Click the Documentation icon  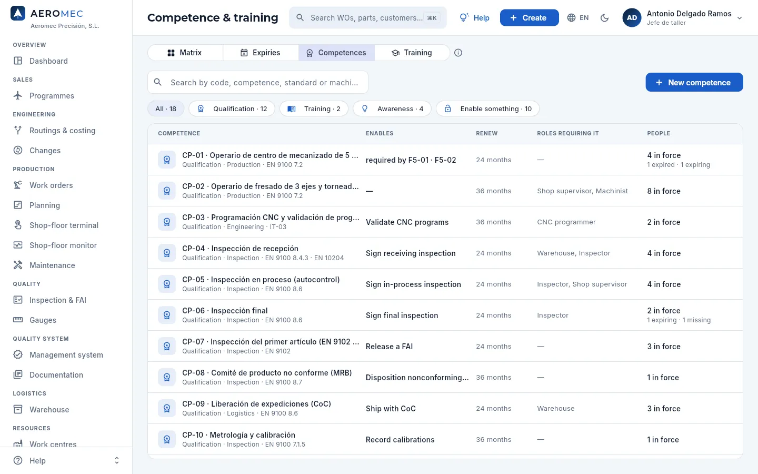coord(18,374)
